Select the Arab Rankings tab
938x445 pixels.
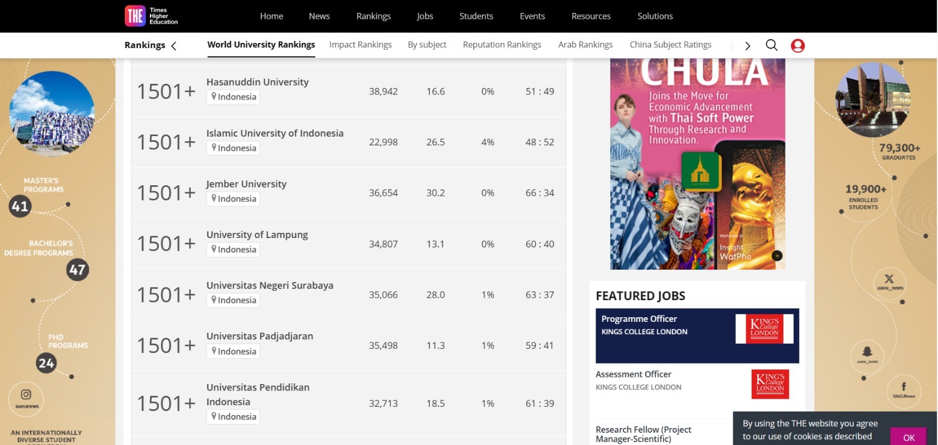585,45
